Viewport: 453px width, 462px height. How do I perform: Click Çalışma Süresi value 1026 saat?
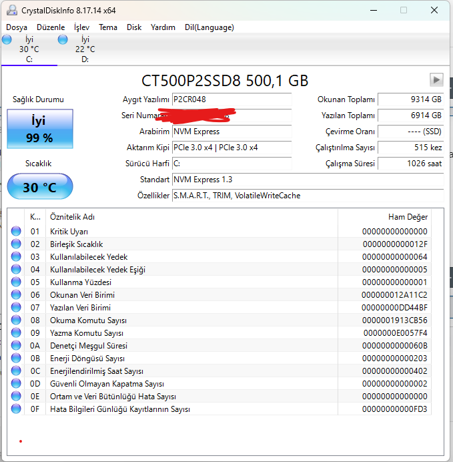point(410,164)
